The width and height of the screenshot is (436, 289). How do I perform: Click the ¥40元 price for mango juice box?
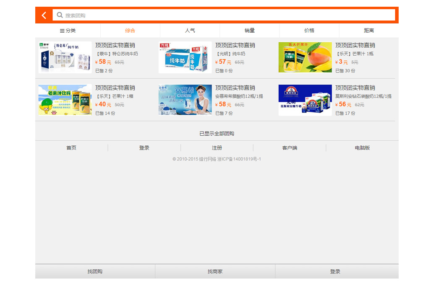(x=103, y=104)
